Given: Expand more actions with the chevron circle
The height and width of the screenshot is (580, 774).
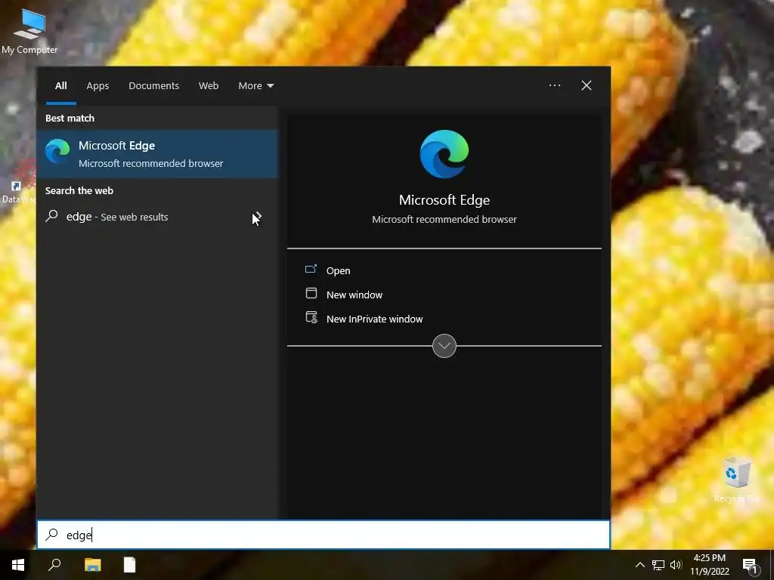Looking at the screenshot, I should 444,346.
